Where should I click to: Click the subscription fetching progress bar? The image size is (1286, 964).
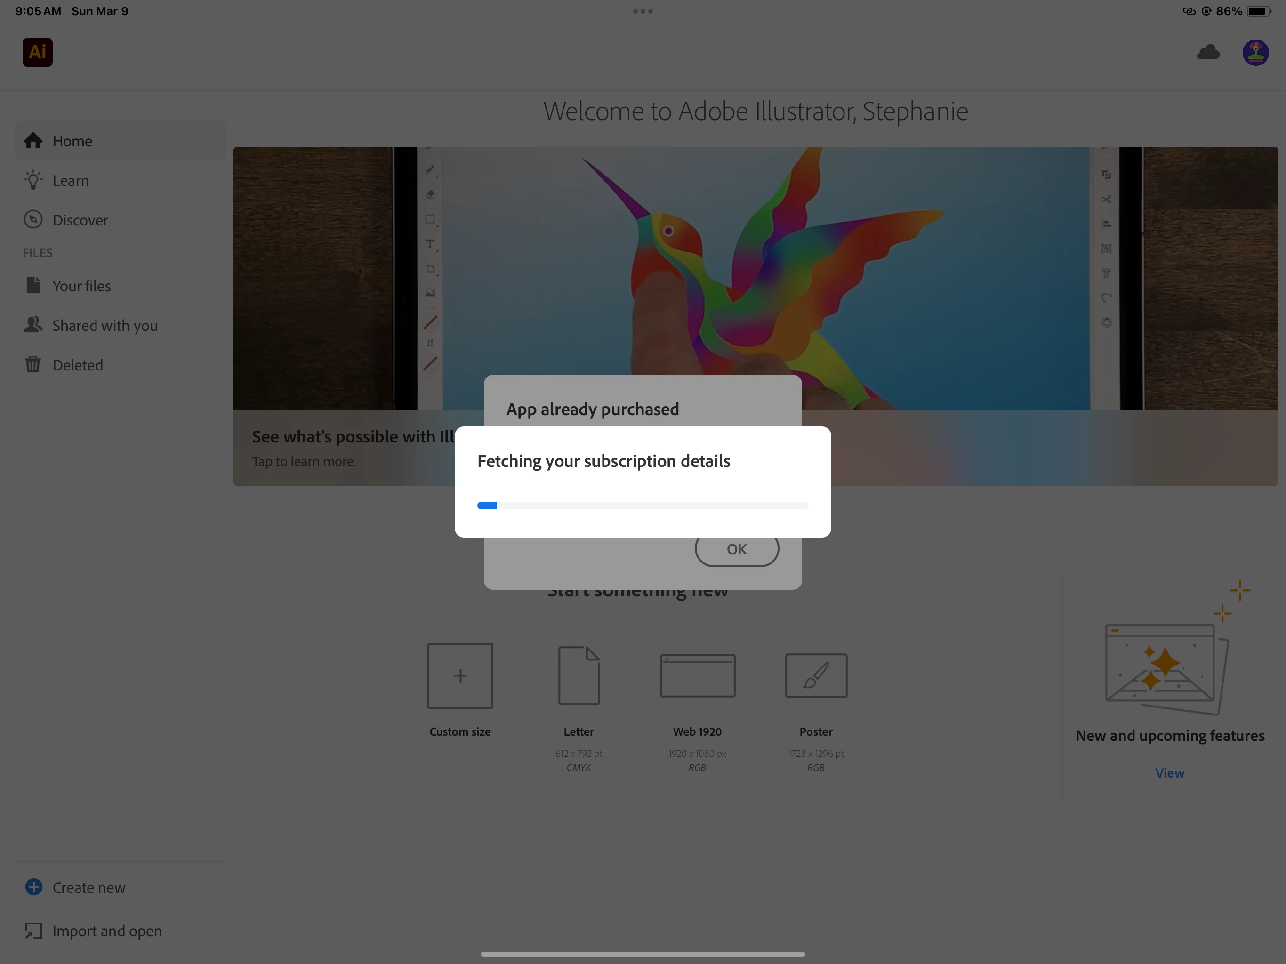643,505
